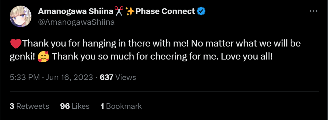Click the 'Phase Connect' text in name
The image size is (328, 120).
(165, 11)
